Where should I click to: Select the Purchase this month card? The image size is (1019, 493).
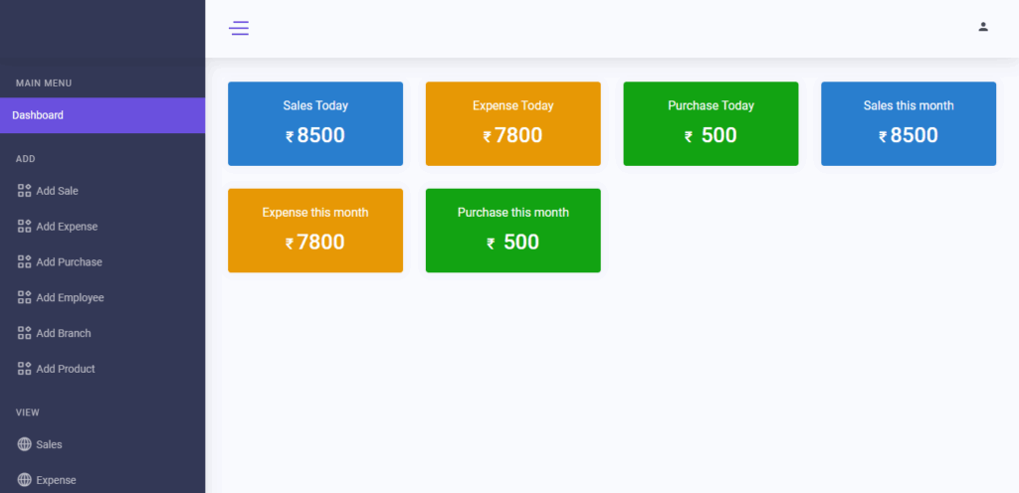point(512,230)
